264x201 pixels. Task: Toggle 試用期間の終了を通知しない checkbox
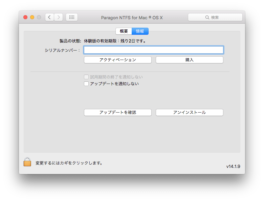86,77
